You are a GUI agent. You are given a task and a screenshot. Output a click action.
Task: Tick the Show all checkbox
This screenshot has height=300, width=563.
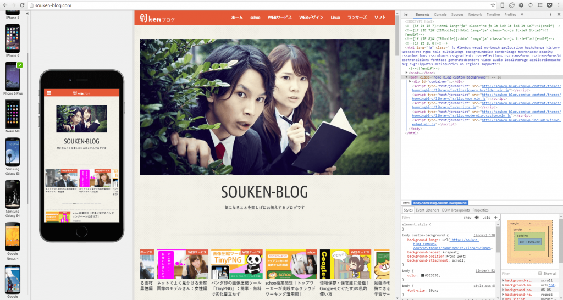540,274
